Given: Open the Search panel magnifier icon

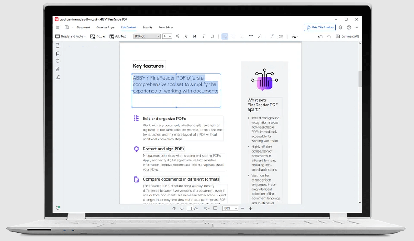Looking at the screenshot, I should click(x=58, y=61).
